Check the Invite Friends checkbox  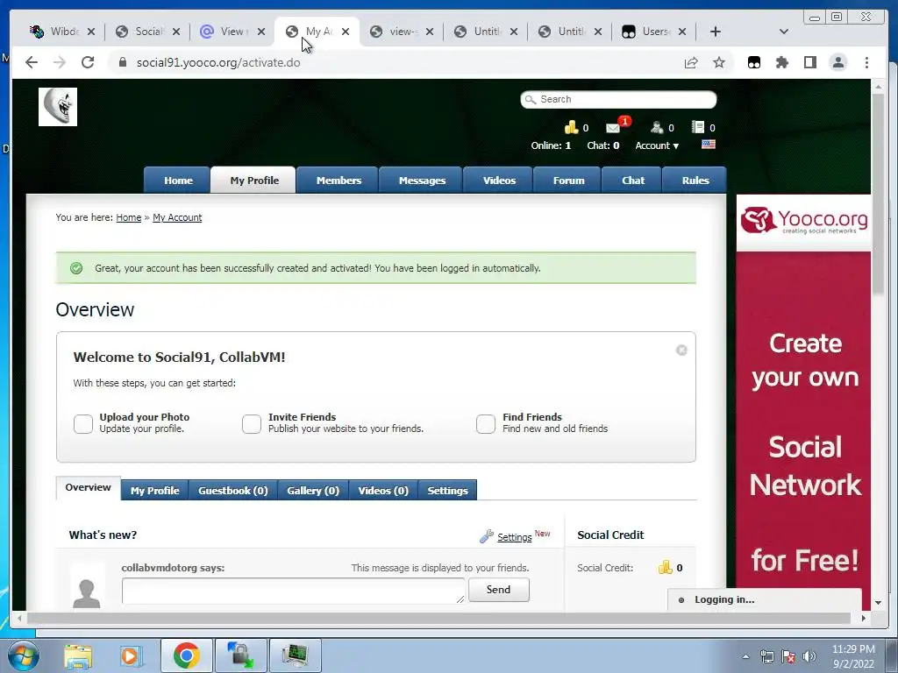[252, 423]
